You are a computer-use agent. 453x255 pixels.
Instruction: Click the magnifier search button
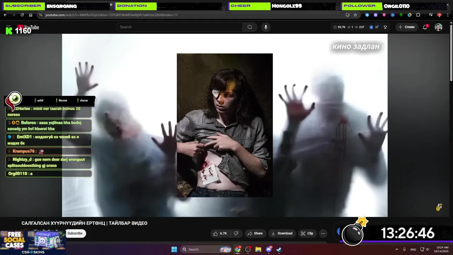click(x=250, y=27)
